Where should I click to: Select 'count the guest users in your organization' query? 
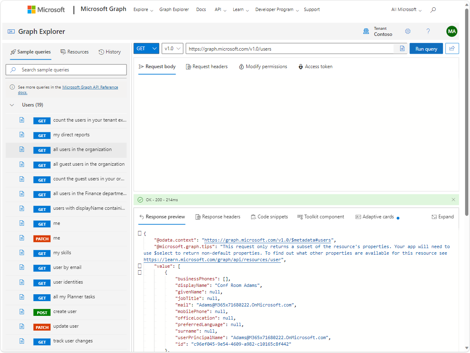point(66,179)
